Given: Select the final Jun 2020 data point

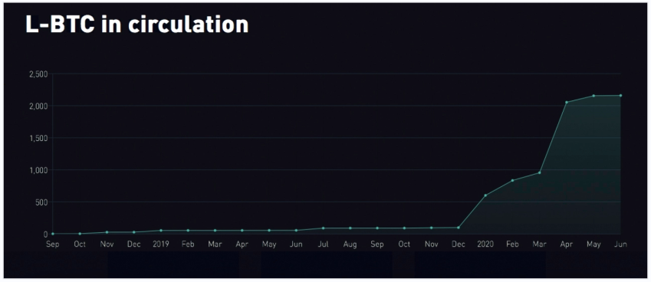Looking at the screenshot, I should pos(620,95).
